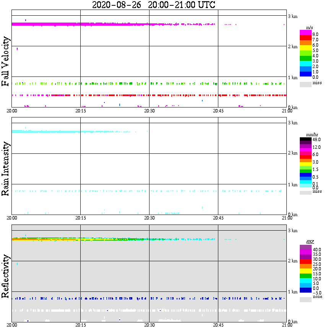Pick the orange swatch in the dBZ legend

pos(305,266)
